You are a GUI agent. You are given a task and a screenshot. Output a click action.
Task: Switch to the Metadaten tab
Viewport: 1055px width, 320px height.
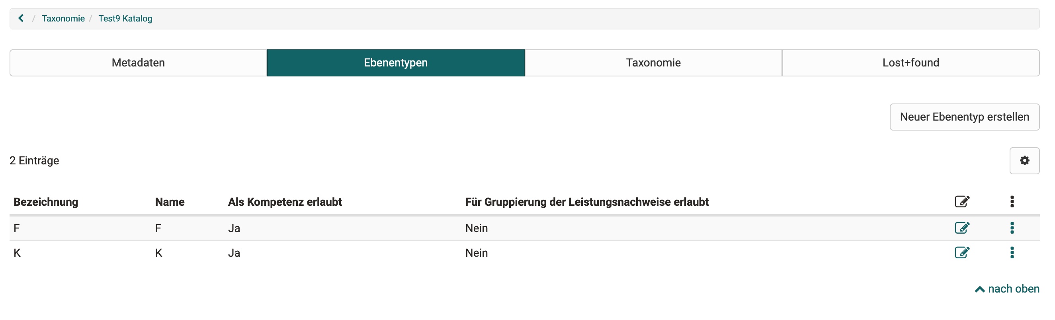(x=138, y=62)
